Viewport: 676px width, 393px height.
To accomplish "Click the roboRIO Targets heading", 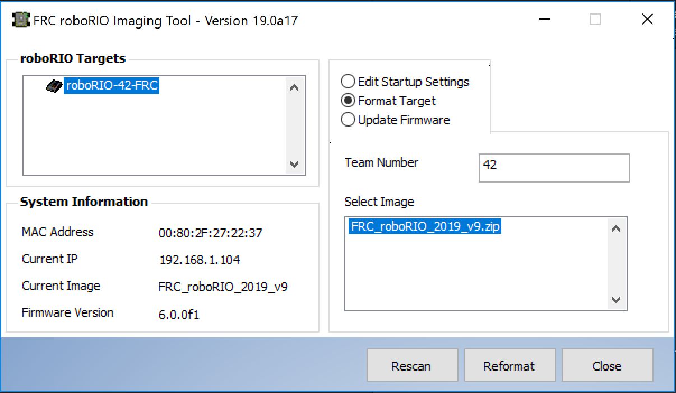I will pyautogui.click(x=73, y=58).
